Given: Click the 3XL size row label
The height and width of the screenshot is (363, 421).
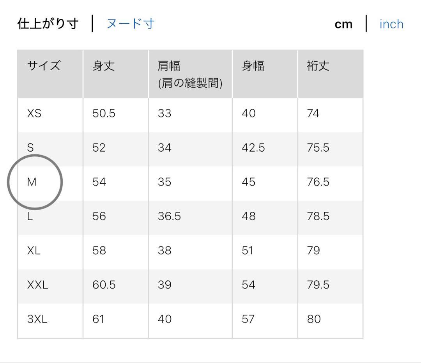Looking at the screenshot, I should pyautogui.click(x=37, y=319).
